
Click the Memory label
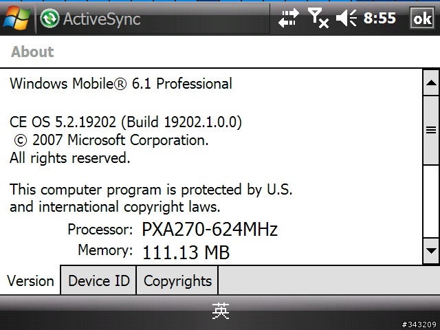pyautogui.click(x=105, y=250)
